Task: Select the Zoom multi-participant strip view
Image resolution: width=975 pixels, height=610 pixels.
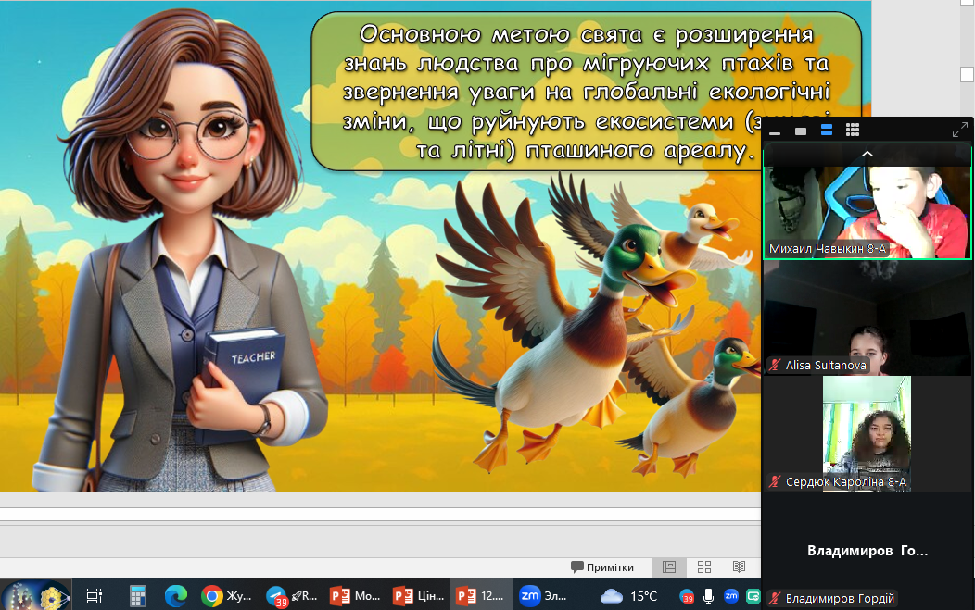Action: [827, 131]
